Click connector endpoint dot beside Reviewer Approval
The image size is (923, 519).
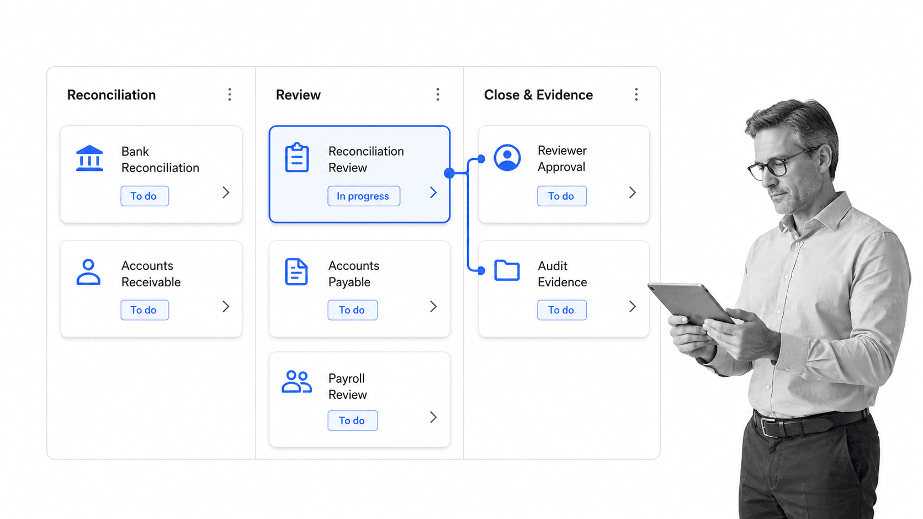pyautogui.click(x=481, y=159)
